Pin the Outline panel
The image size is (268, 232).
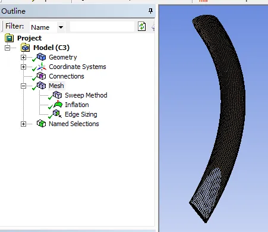[150, 11]
